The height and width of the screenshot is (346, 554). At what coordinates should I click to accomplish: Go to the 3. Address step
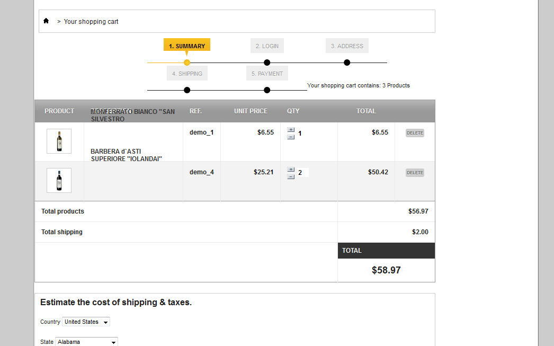(x=347, y=46)
